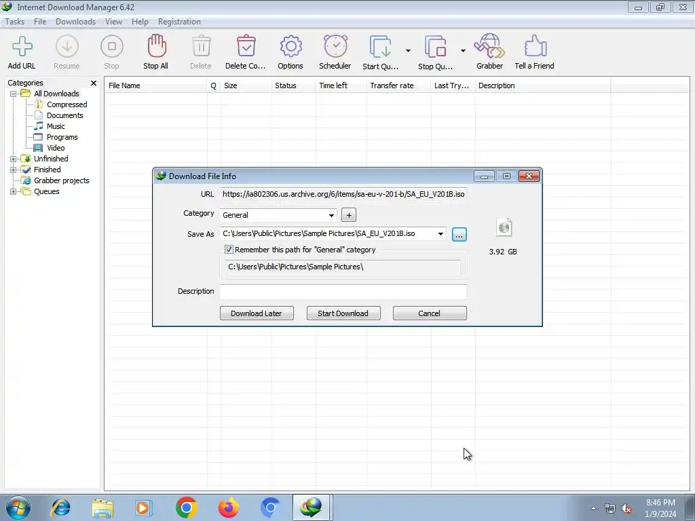Click the Stop Queue icon

click(435, 47)
